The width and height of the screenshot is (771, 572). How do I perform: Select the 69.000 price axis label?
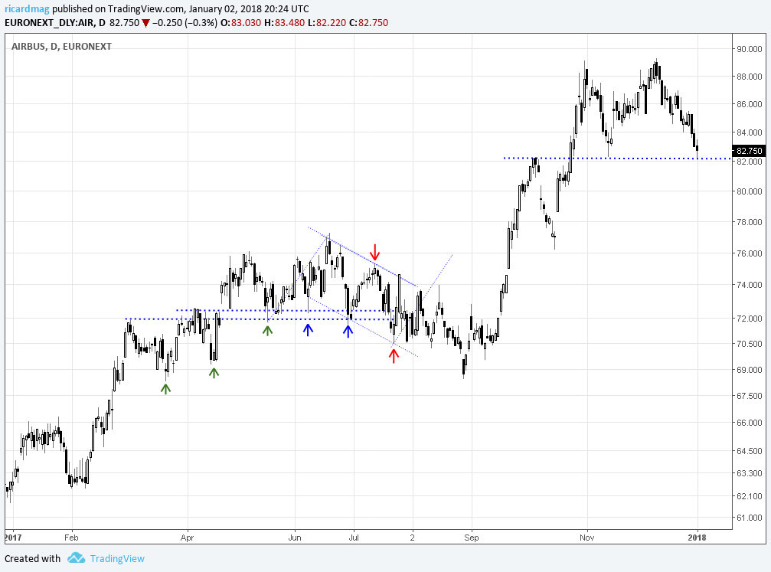[x=750, y=370]
